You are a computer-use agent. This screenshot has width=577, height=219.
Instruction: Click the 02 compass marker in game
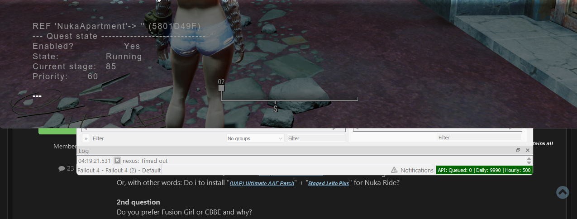(x=221, y=86)
